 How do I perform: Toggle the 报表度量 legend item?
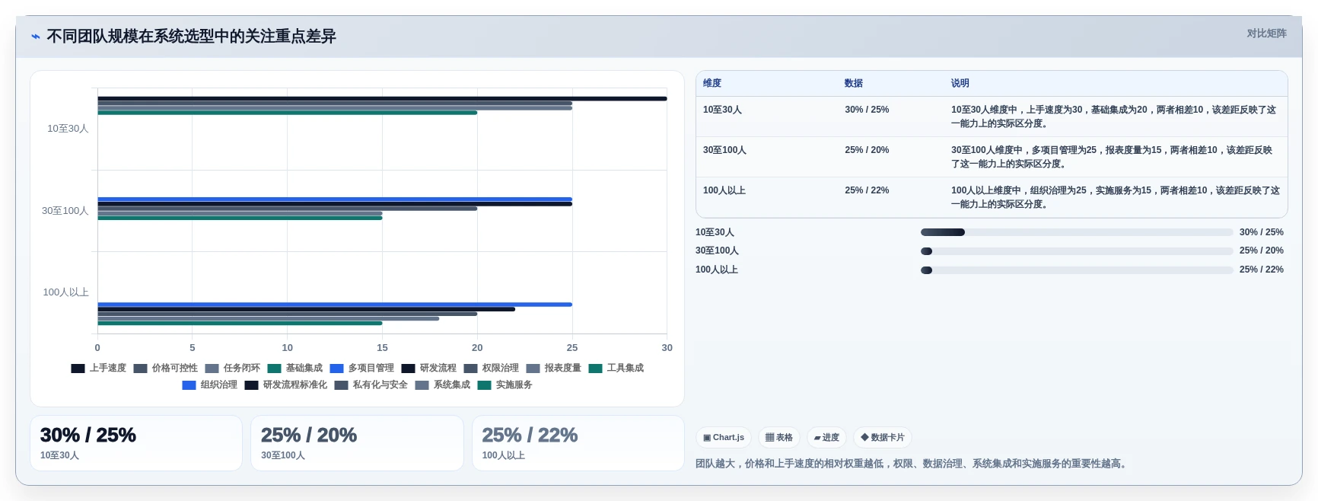(x=554, y=369)
